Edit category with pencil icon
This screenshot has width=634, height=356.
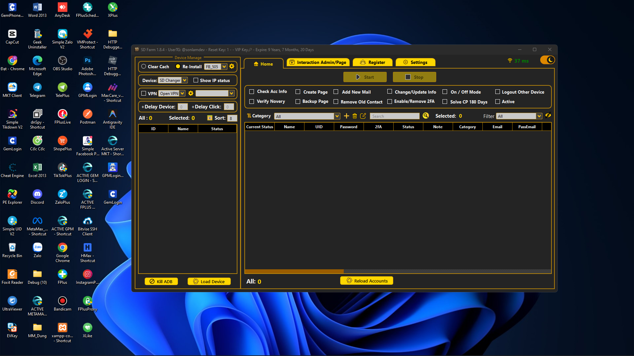[x=363, y=116]
